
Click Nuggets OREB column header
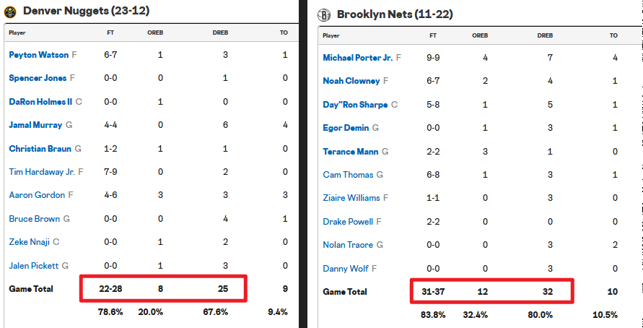click(x=155, y=33)
